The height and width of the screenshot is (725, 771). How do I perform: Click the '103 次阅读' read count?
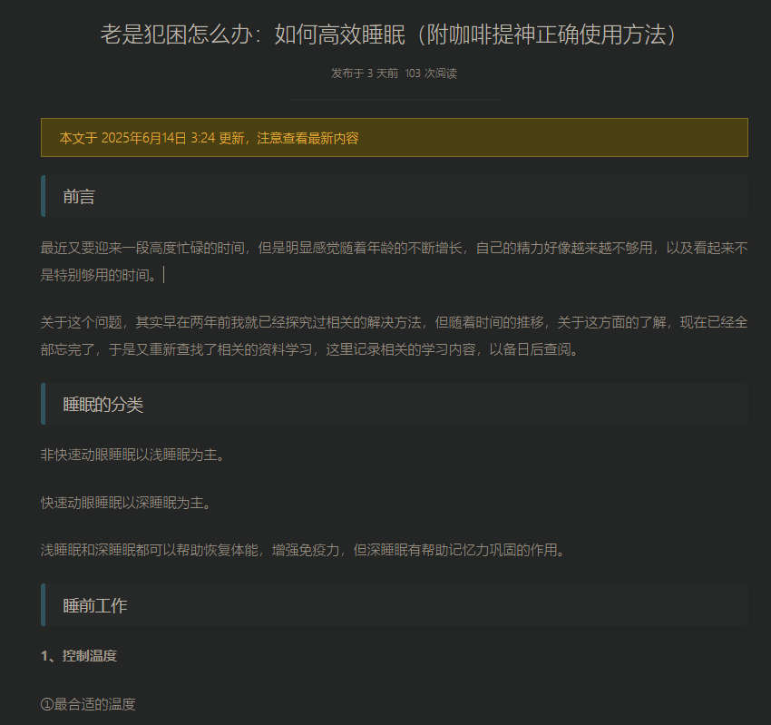coord(431,73)
